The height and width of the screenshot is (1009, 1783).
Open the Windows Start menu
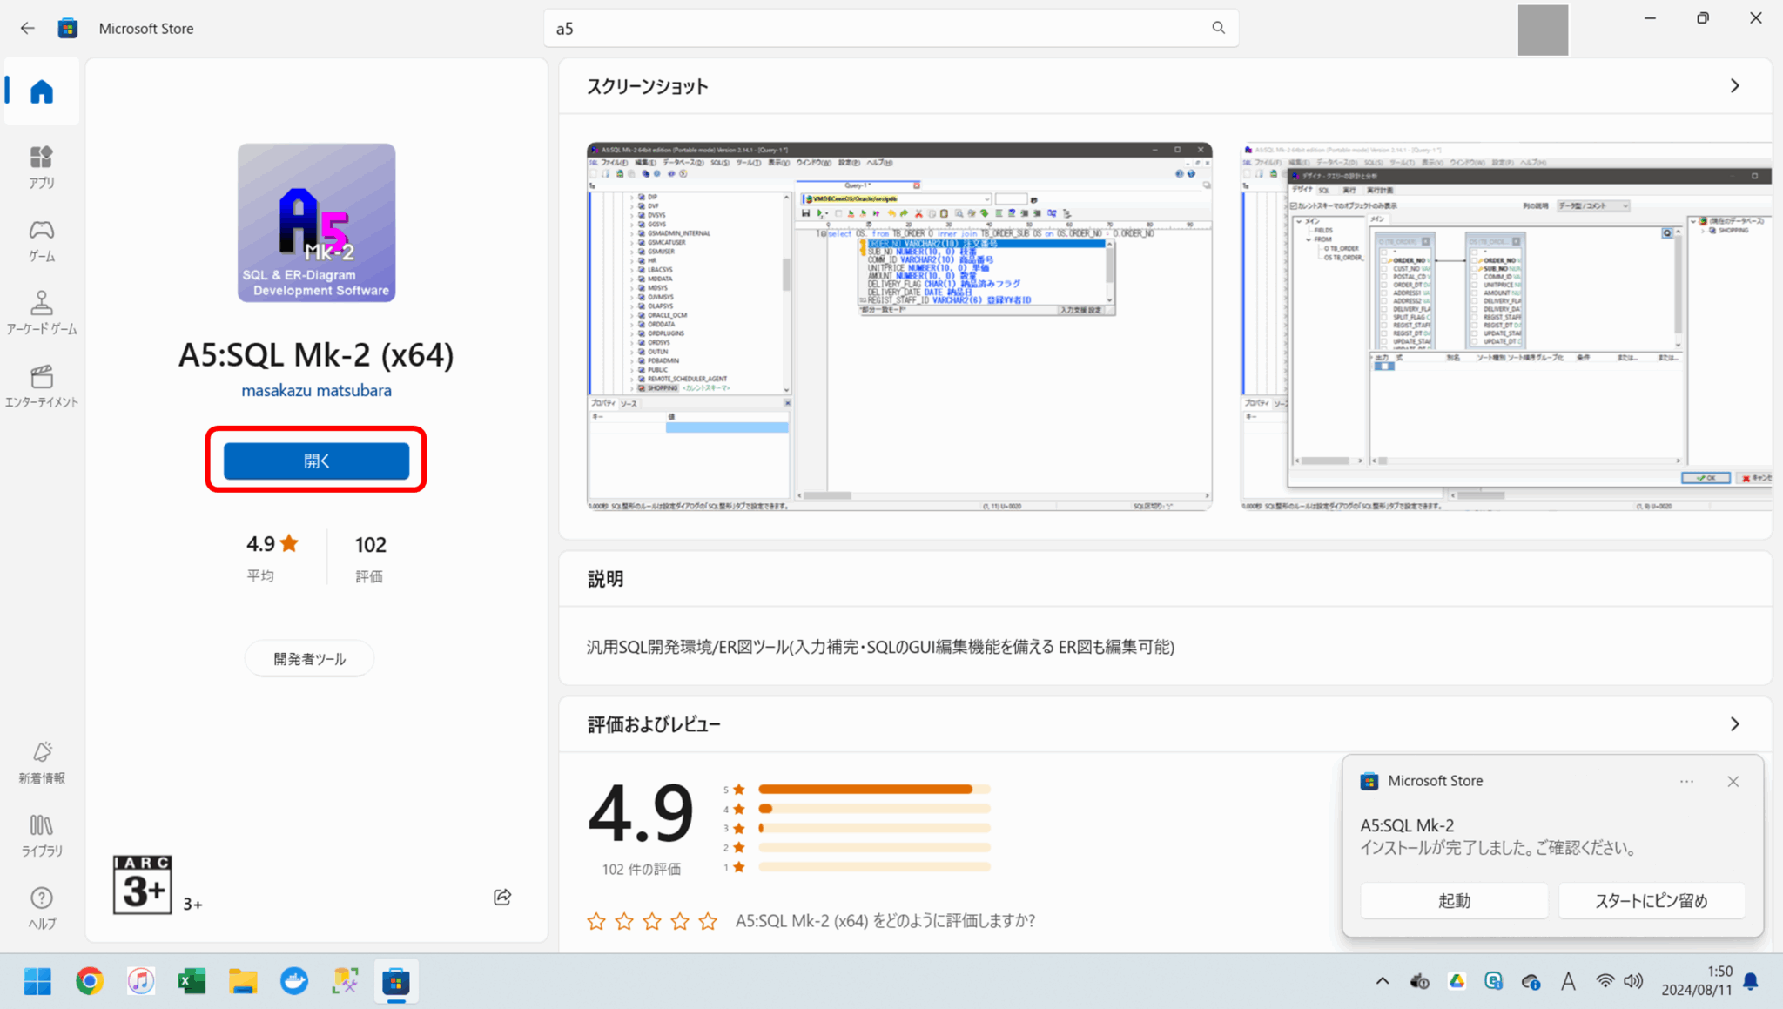point(37,980)
